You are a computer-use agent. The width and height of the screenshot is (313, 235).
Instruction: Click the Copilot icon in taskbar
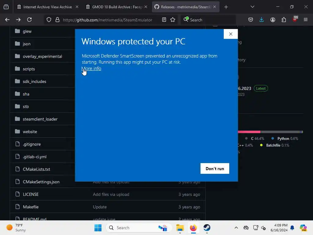[304, 228]
